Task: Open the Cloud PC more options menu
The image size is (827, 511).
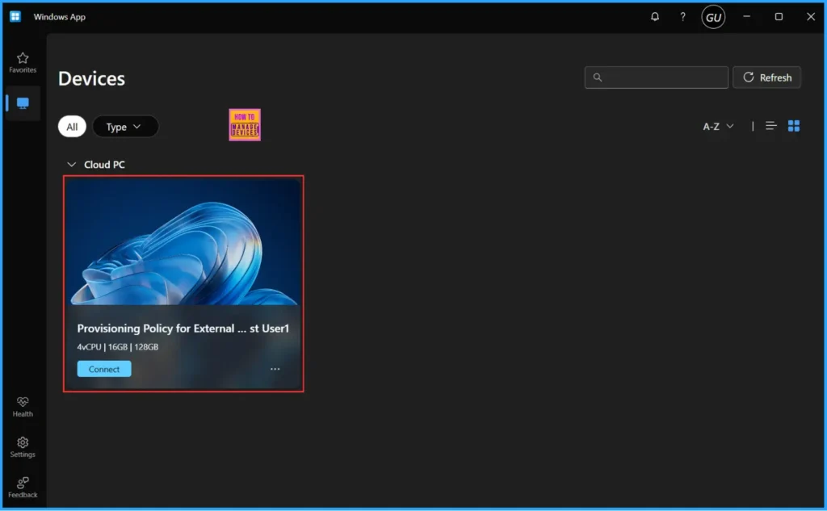Action: click(275, 369)
